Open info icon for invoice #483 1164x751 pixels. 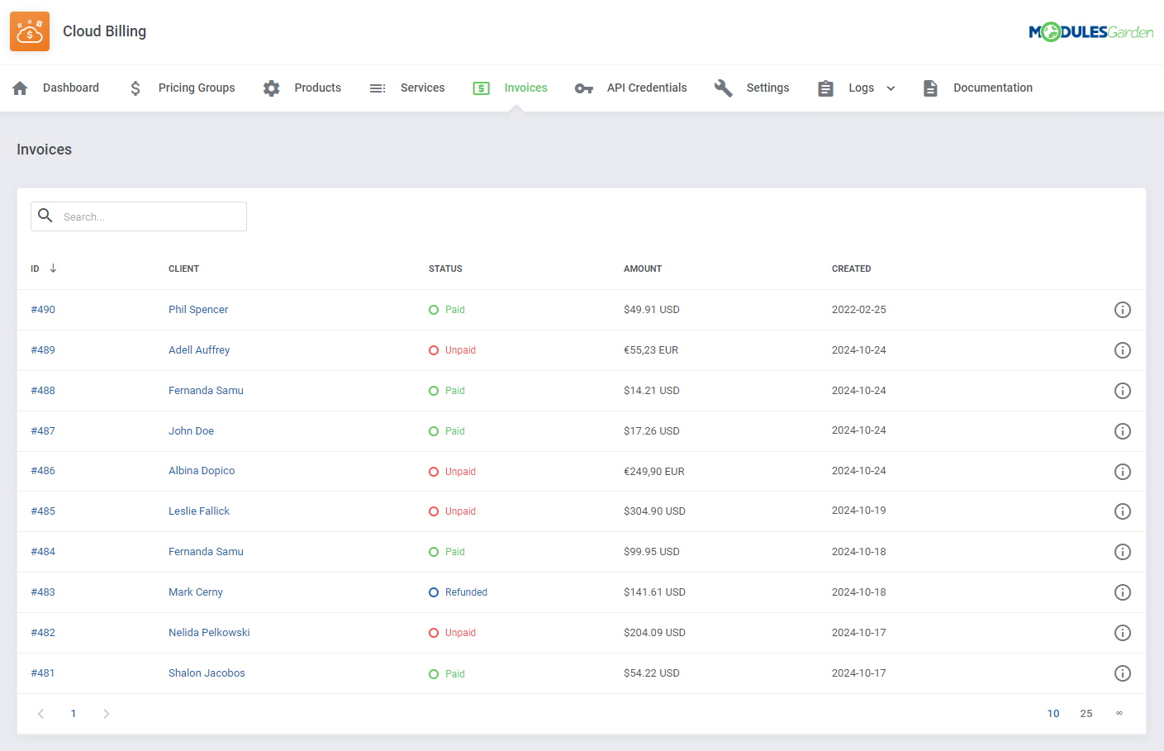(1123, 592)
